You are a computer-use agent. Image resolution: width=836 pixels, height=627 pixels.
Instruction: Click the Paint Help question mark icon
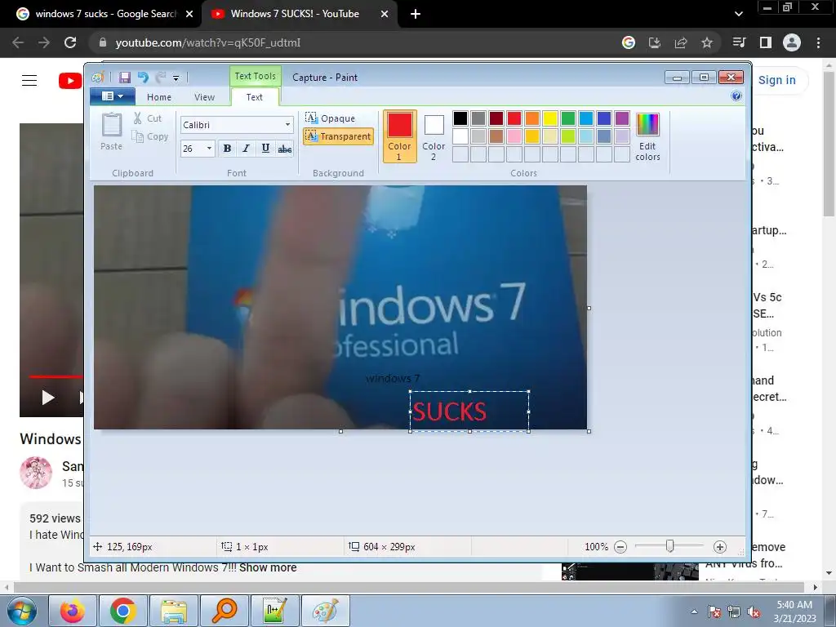pos(736,96)
